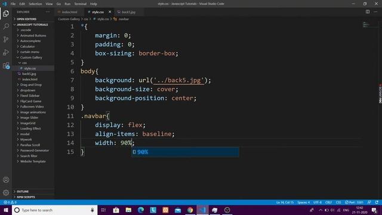Click the Live Server Port 5501 indicator
This screenshot has height=215, width=382.
tap(354, 202)
